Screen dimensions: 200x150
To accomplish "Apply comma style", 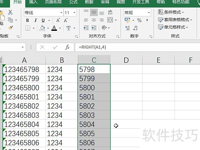I will click(147, 20).
